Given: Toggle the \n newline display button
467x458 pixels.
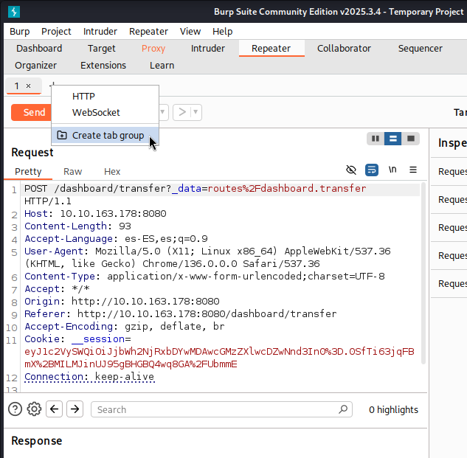Looking at the screenshot, I should click(x=392, y=170).
